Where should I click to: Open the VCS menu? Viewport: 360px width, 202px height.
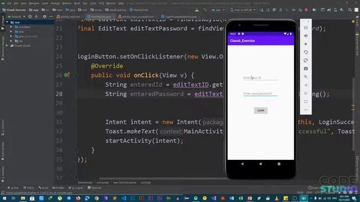point(101,3)
